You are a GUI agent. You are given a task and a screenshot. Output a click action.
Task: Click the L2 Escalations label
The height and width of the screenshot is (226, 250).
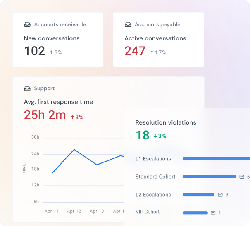click(153, 195)
